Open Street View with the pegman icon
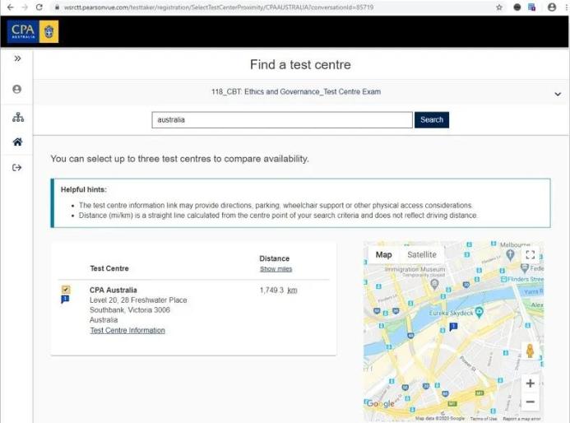The width and height of the screenshot is (570, 423). point(530,351)
